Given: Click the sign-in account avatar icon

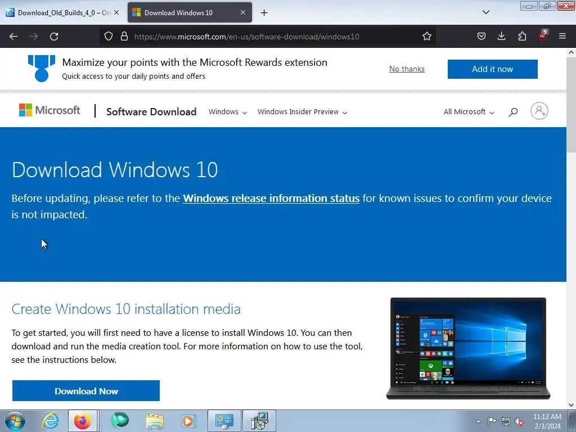Looking at the screenshot, I should tap(539, 111).
